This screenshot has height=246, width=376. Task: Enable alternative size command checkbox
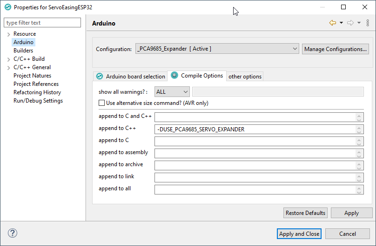click(x=102, y=103)
